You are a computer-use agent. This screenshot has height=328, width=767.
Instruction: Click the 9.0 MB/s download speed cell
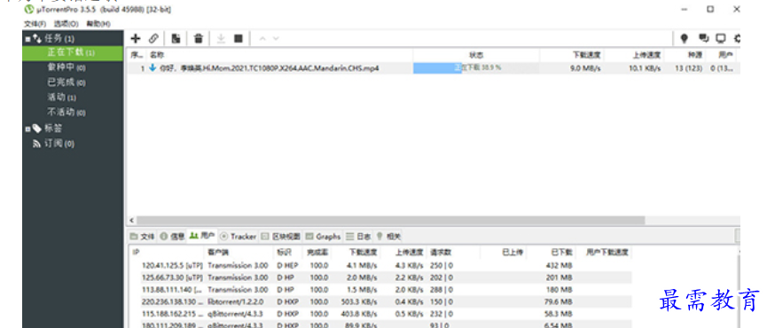tap(585, 68)
